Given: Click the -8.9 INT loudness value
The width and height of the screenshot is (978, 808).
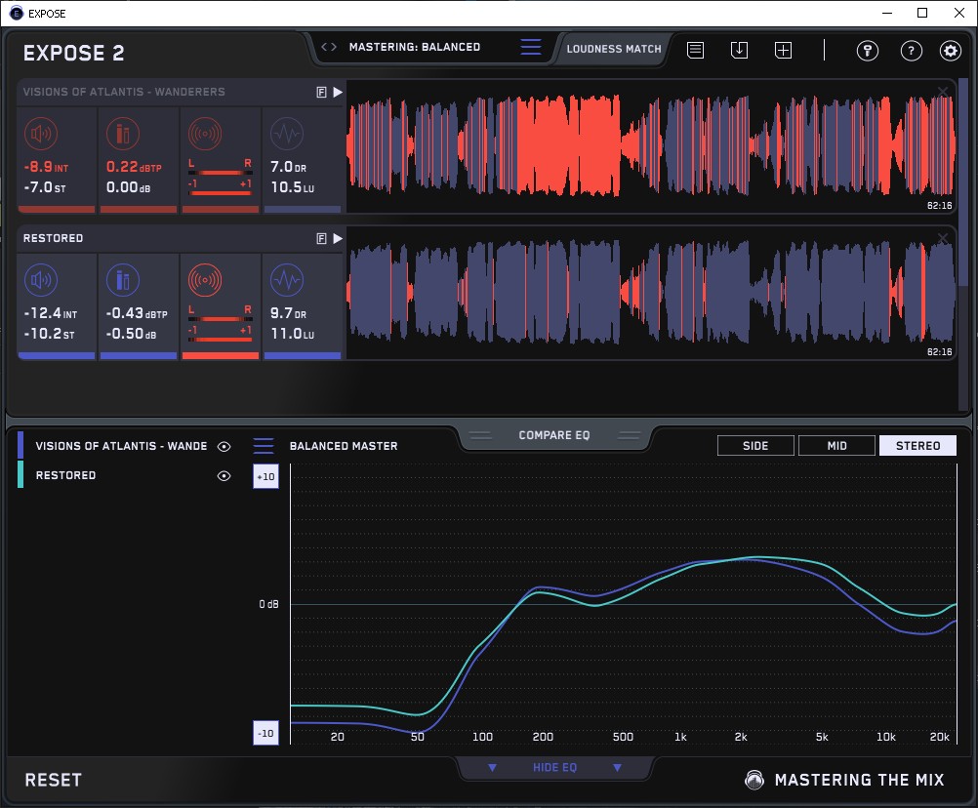Looking at the screenshot, I should [46, 167].
